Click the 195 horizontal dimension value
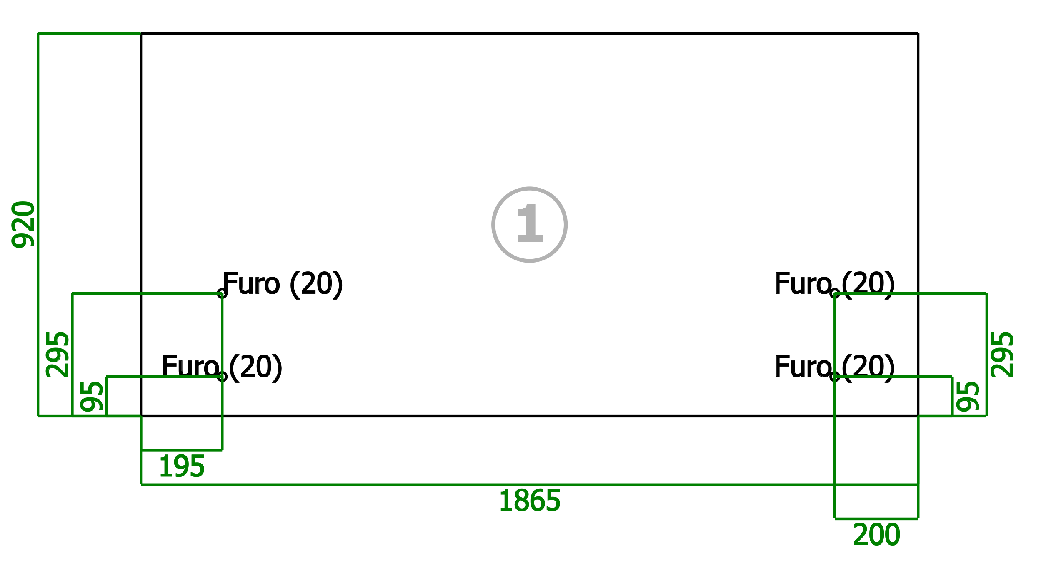 pos(182,466)
